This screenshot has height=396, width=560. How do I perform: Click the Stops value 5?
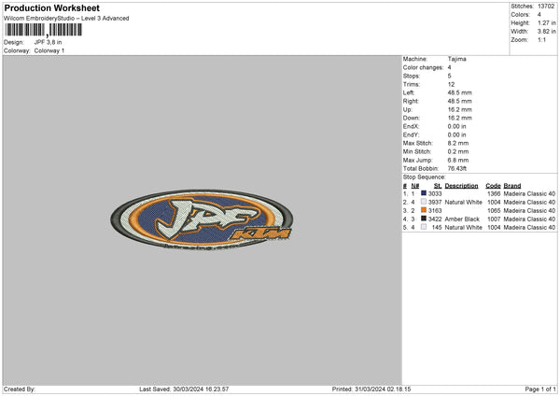point(449,76)
